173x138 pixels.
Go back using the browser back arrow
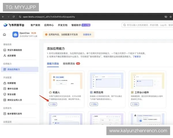(3, 17)
